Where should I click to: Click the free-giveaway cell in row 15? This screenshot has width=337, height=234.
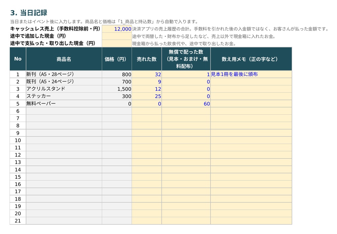[x=186, y=177]
